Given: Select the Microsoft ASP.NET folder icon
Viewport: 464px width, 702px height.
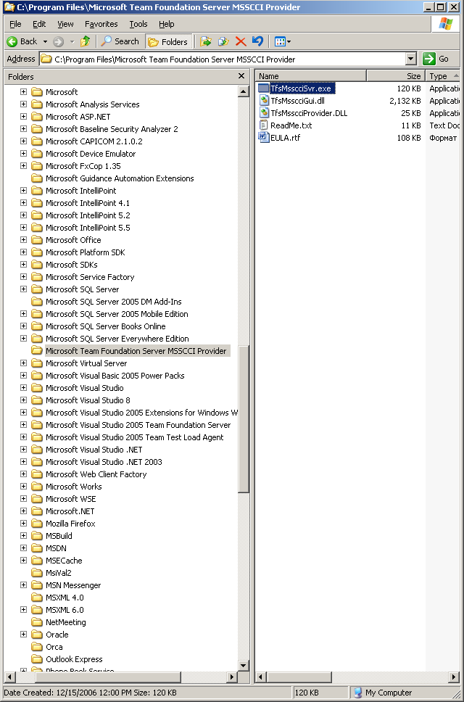Looking at the screenshot, I should pyautogui.click(x=37, y=117).
